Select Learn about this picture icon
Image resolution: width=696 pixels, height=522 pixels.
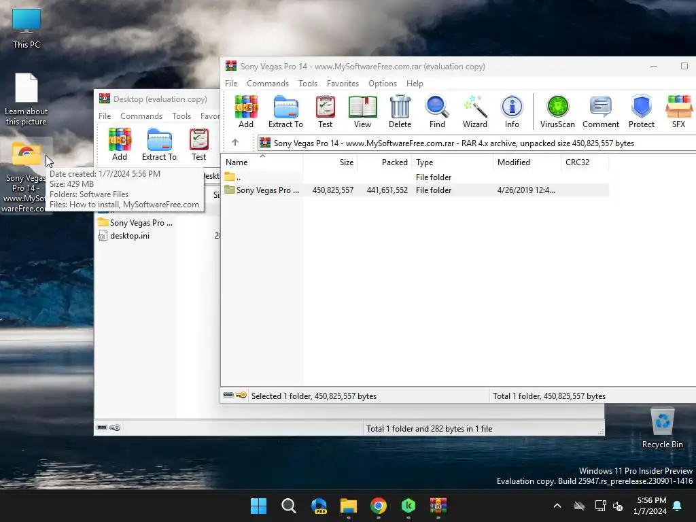point(27,99)
